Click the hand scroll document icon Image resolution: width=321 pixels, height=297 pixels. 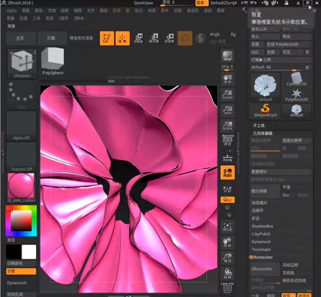click(227, 79)
